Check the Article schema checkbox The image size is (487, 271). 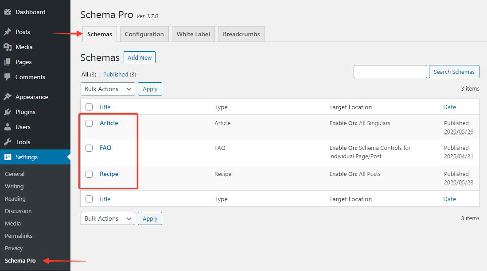pos(89,123)
